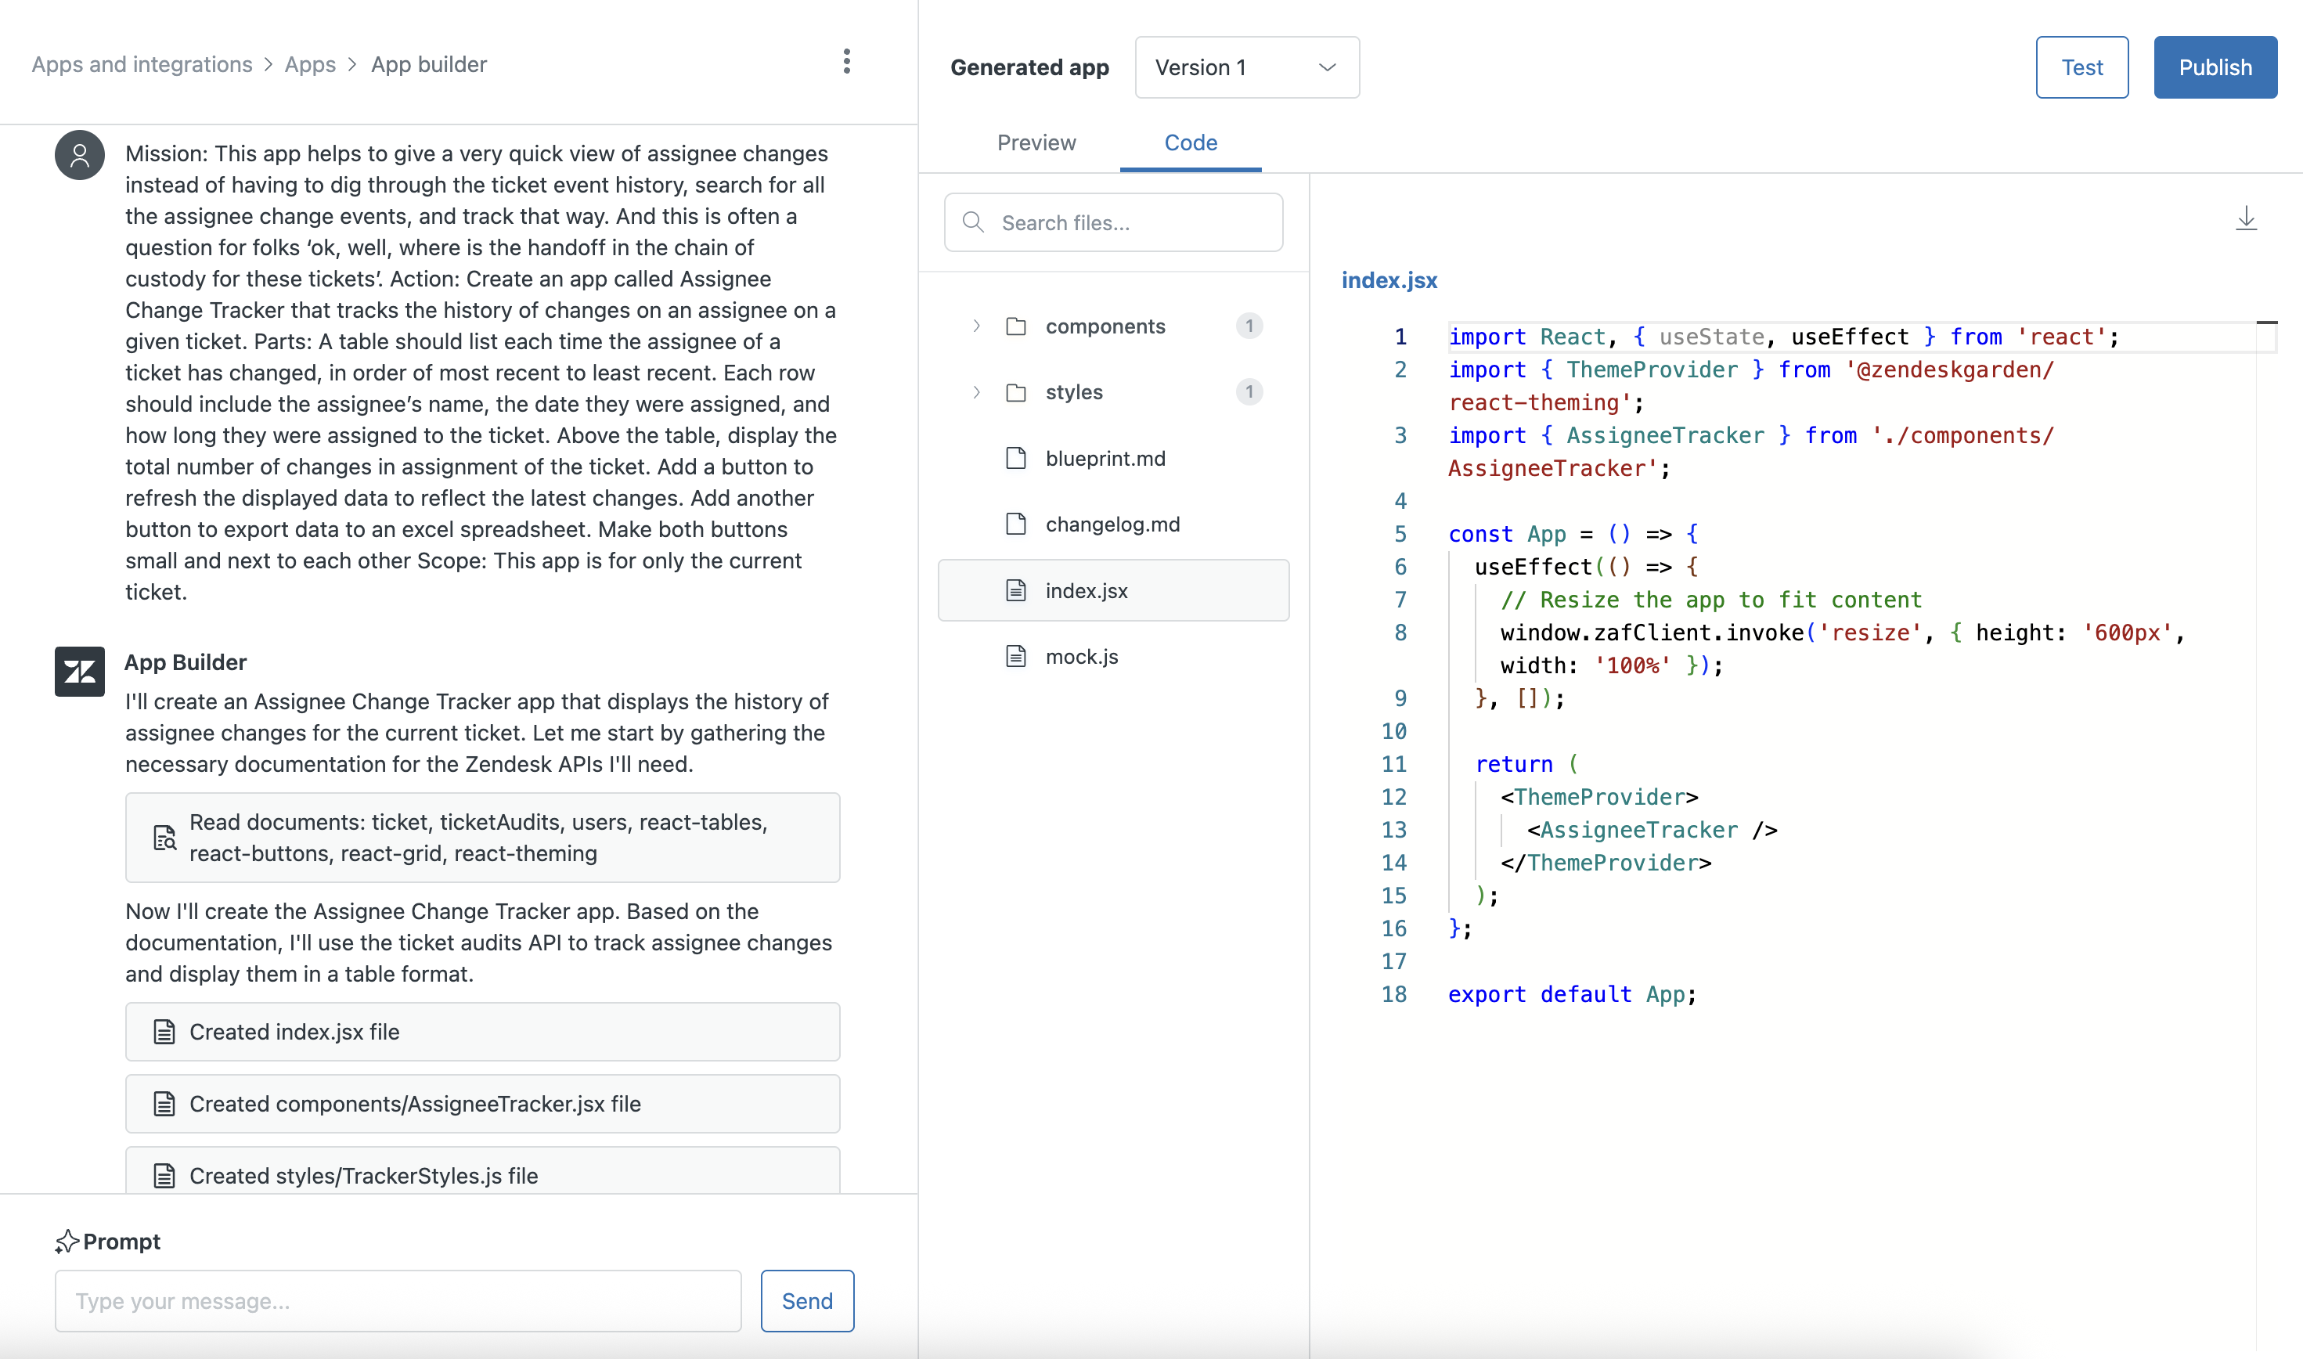Screen dimensions: 2303x1359
Task: Open the Version 1 dropdown
Action: coord(1247,67)
